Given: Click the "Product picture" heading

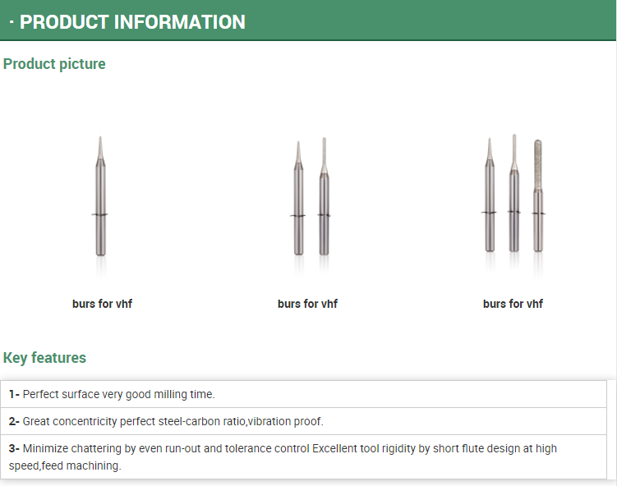Looking at the screenshot, I should (54, 64).
